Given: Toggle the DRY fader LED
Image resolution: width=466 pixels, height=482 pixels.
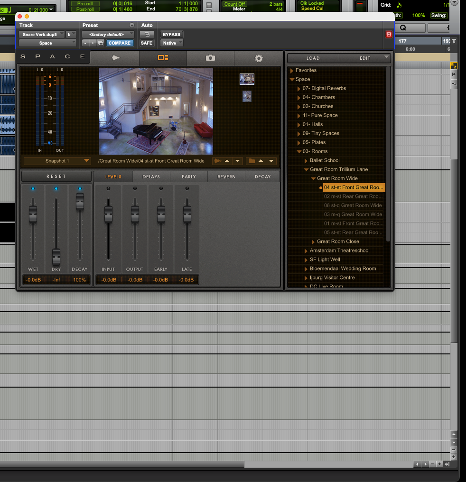Looking at the screenshot, I should click(56, 188).
